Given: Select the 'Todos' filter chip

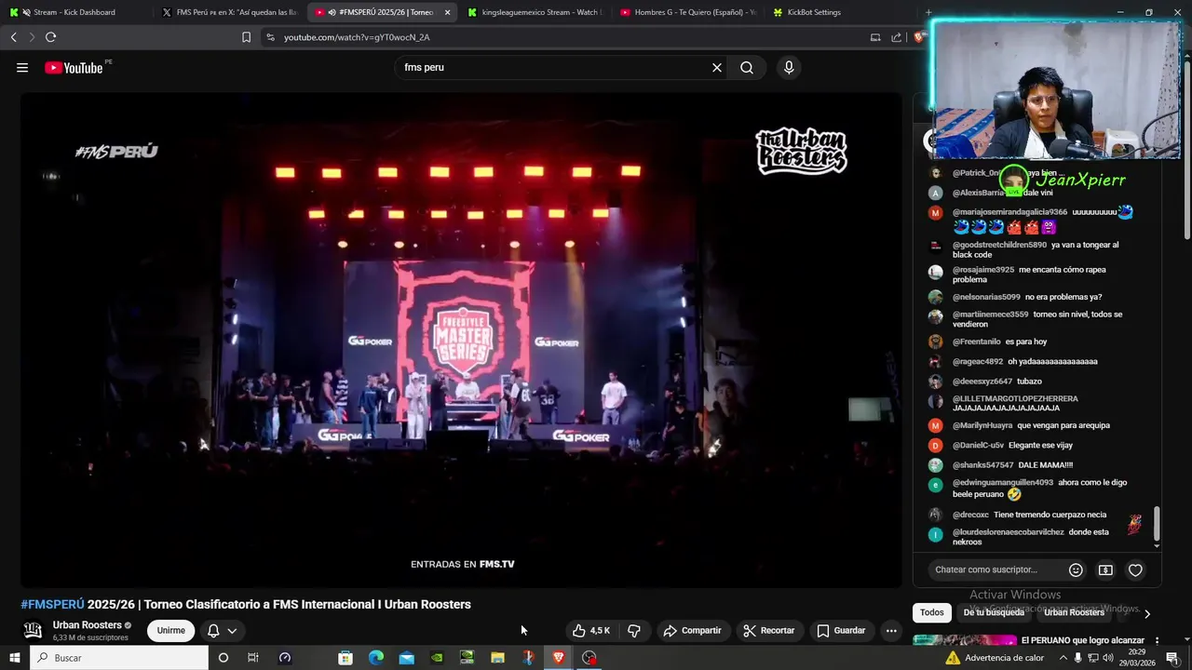Looking at the screenshot, I should [932, 612].
